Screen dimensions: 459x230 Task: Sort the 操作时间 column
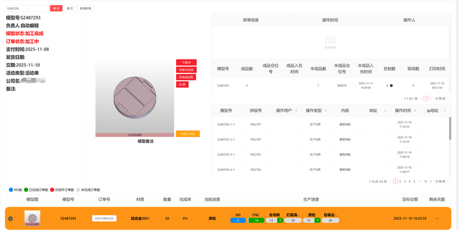pos(415,111)
